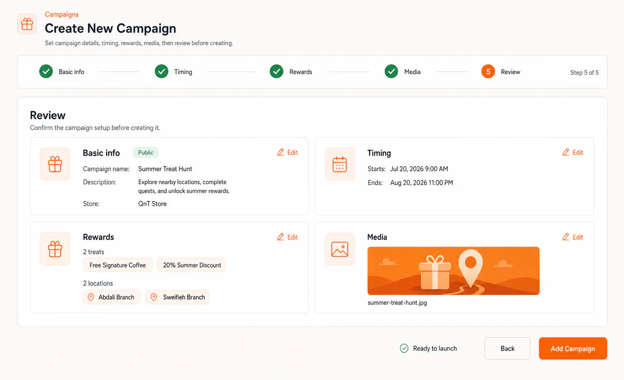The width and height of the screenshot is (624, 380).
Task: Click the Media step checkmark icon
Action: tap(391, 72)
